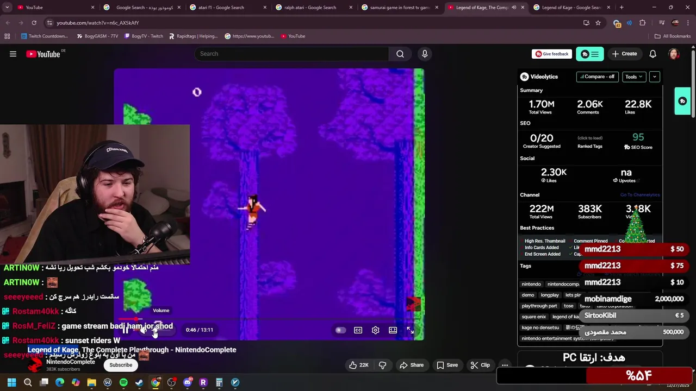Open video settings gear

[375, 330]
